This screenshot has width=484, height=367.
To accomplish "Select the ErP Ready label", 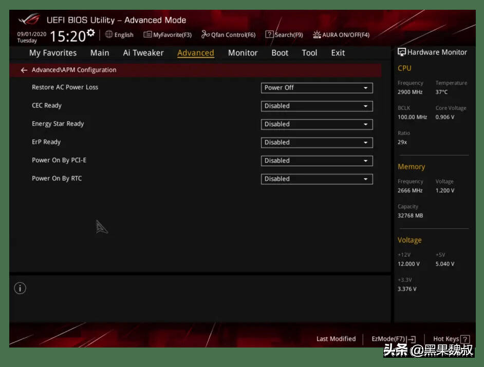I will pyautogui.click(x=46, y=142).
